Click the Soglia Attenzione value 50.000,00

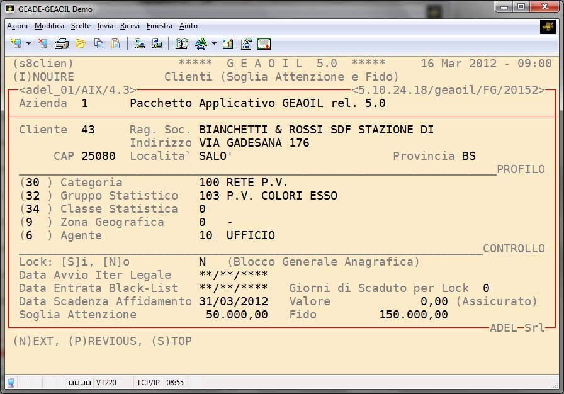pos(237,315)
